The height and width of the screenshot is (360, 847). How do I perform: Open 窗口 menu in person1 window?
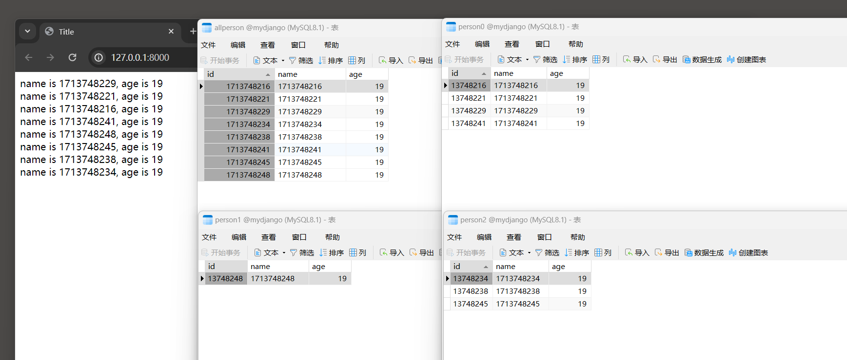(x=299, y=237)
